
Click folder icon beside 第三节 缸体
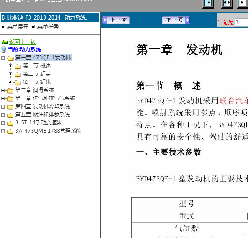17,83
